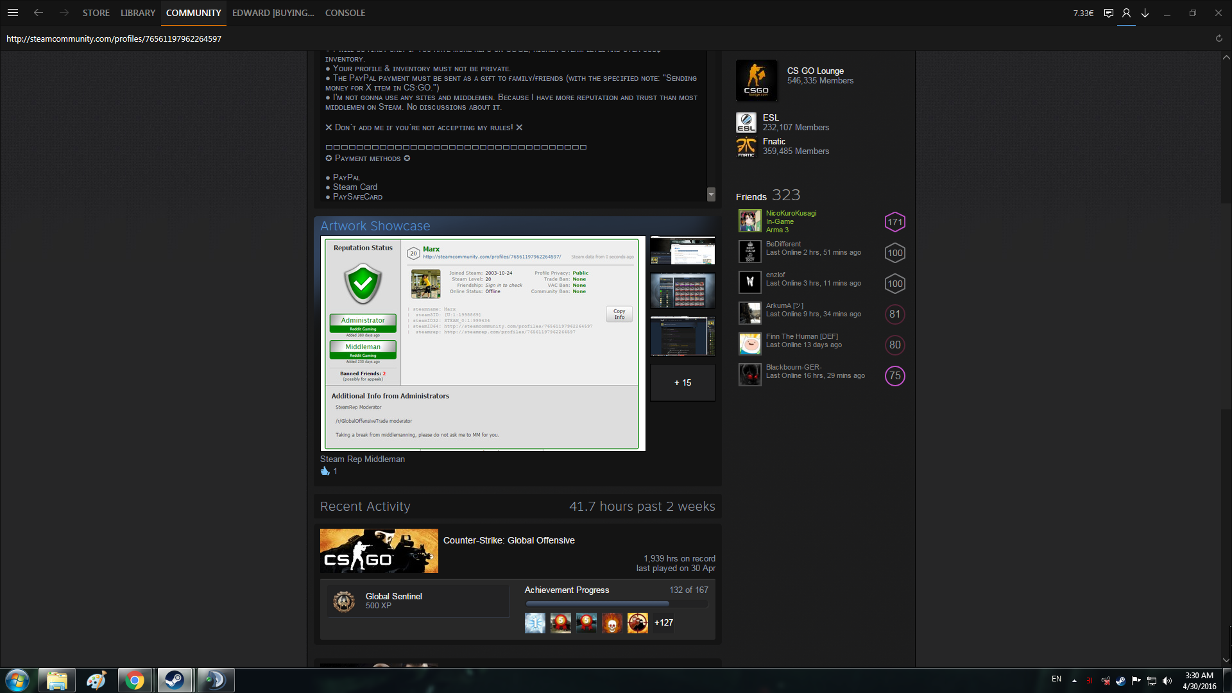Screen dimensions: 1232x693
Task: Click the back navigation arrow
Action: pos(38,13)
